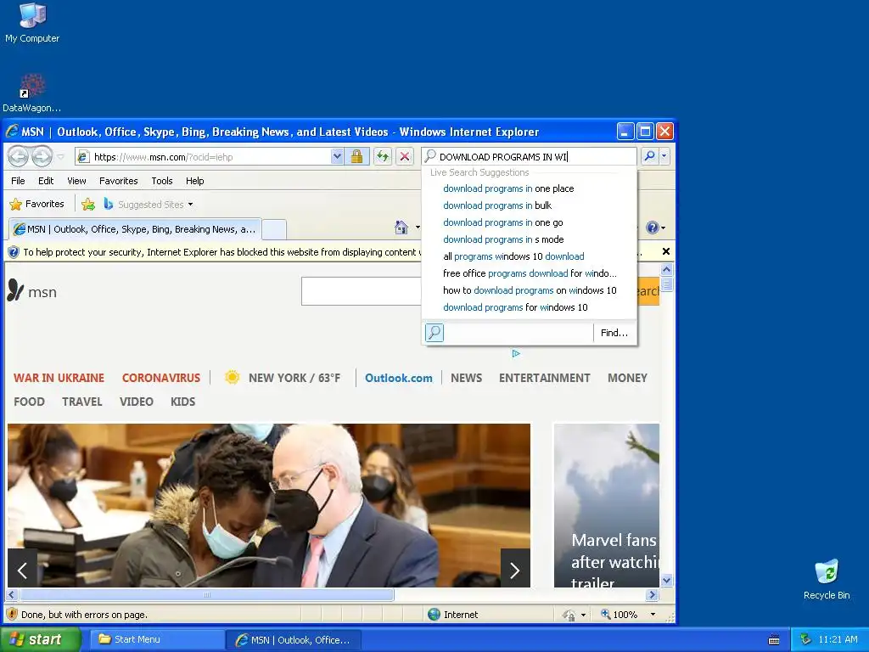This screenshot has width=869, height=652.
Task: Choose suggestion 'download programs in bulk'
Action: tap(497, 205)
